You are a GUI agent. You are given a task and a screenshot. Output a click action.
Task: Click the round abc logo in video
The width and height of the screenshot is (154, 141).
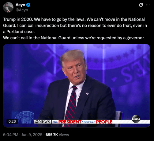136,119
